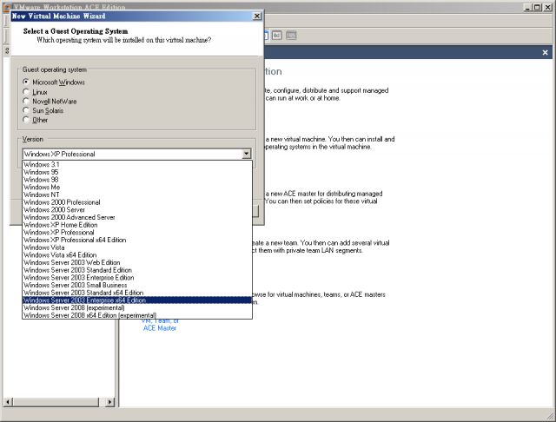Close the home tab with white X
The height and width of the screenshot is (422, 556).
(x=545, y=52)
